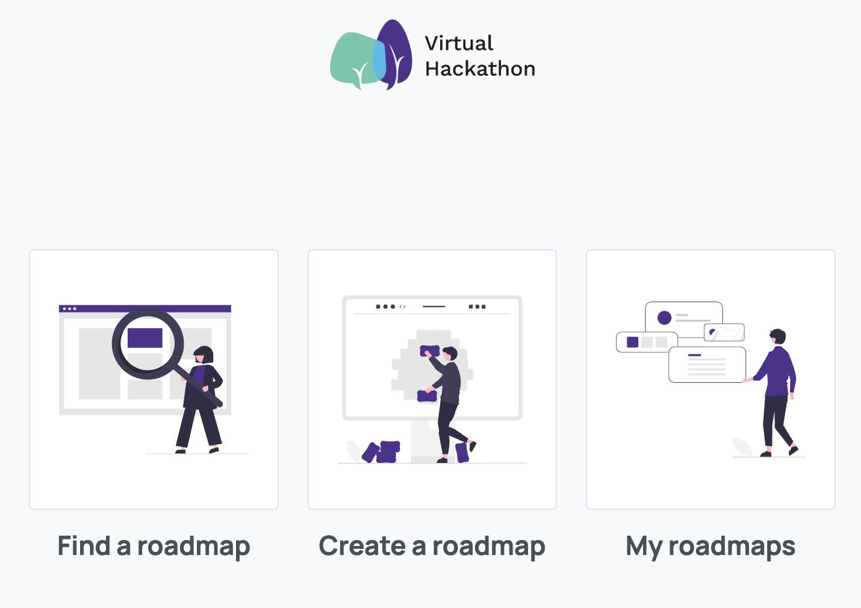This screenshot has width=861, height=608.
Task: Click the profile card with purple circle
Action: tap(684, 317)
